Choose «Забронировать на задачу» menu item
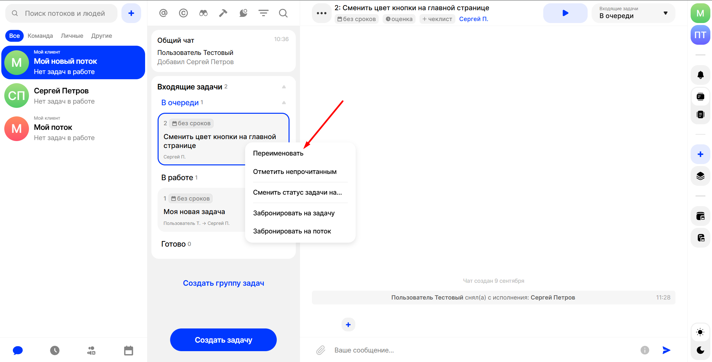 293,213
